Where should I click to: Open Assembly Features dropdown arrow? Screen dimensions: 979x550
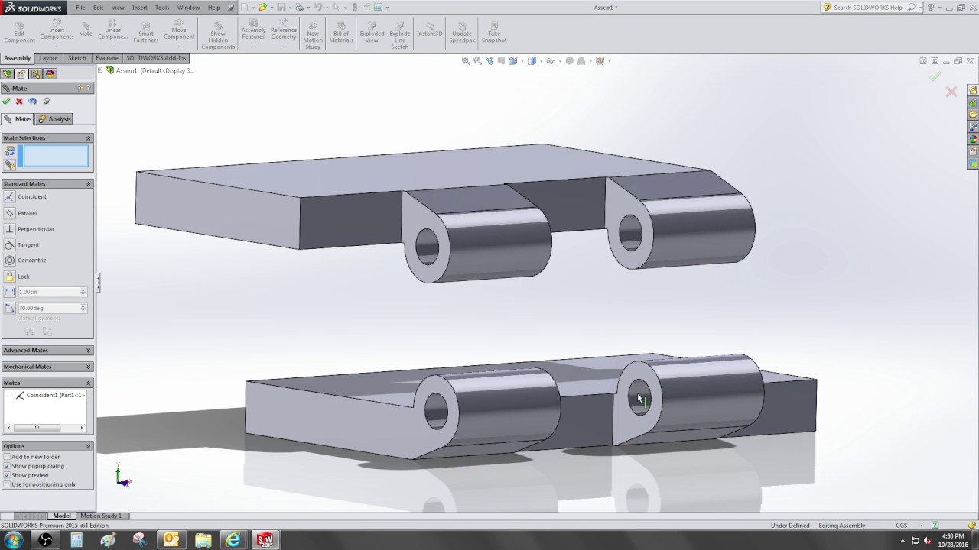pos(253,47)
